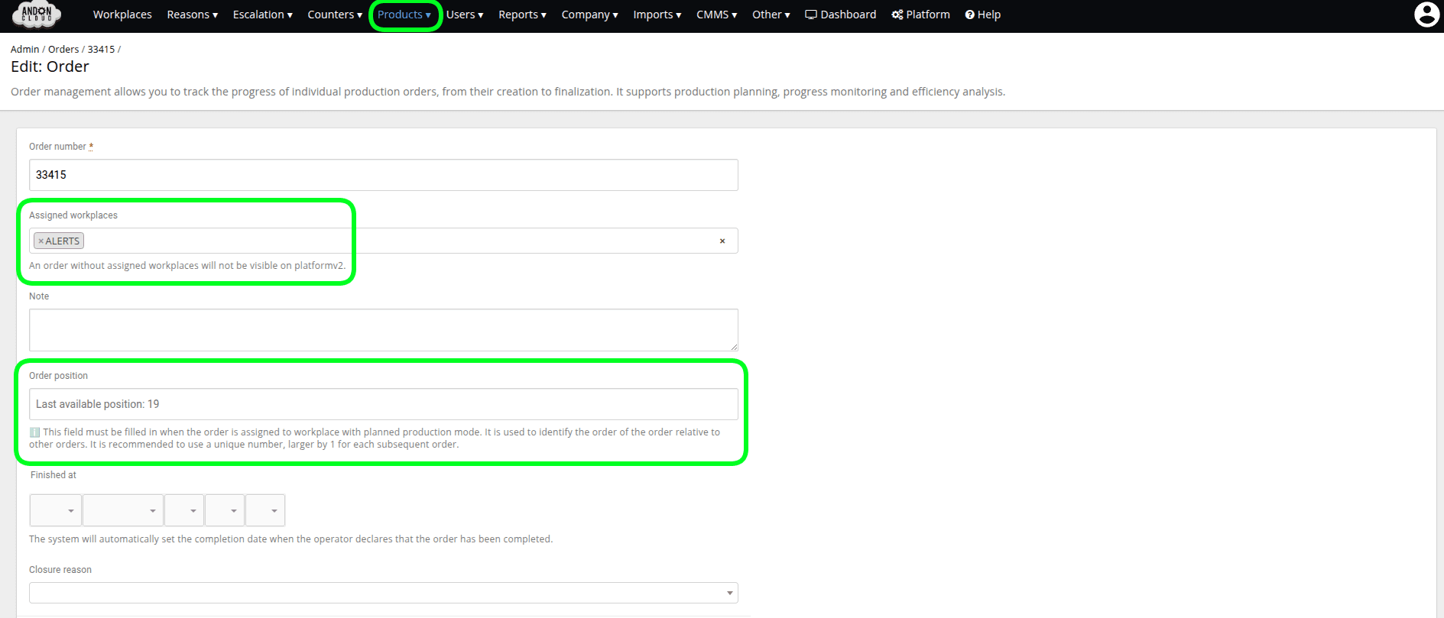Open the last Finished at time dropdown
Image resolution: width=1444 pixels, height=618 pixels.
(x=265, y=510)
